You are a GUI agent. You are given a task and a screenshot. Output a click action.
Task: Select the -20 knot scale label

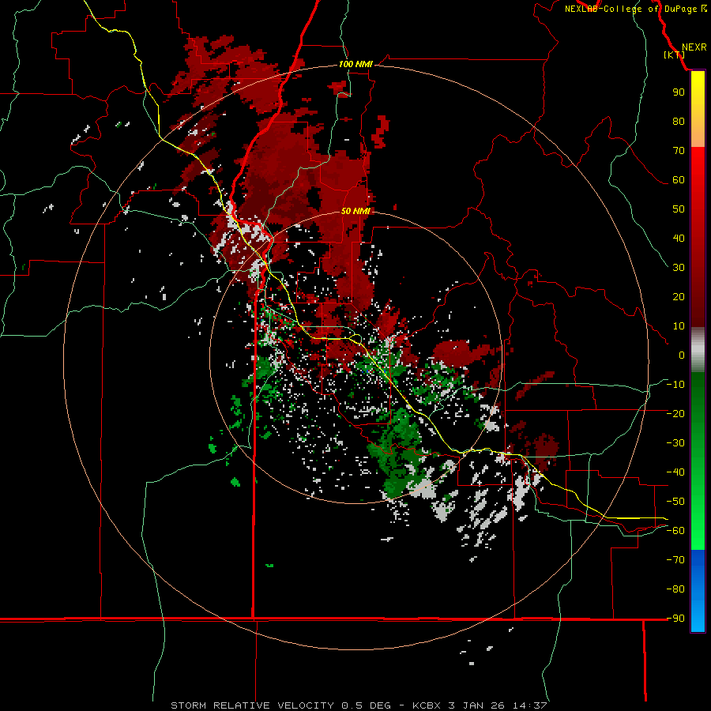(x=675, y=413)
